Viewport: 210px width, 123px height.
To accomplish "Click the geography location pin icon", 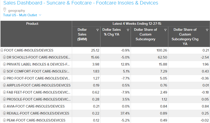I will pyautogui.click(x=5, y=10).
